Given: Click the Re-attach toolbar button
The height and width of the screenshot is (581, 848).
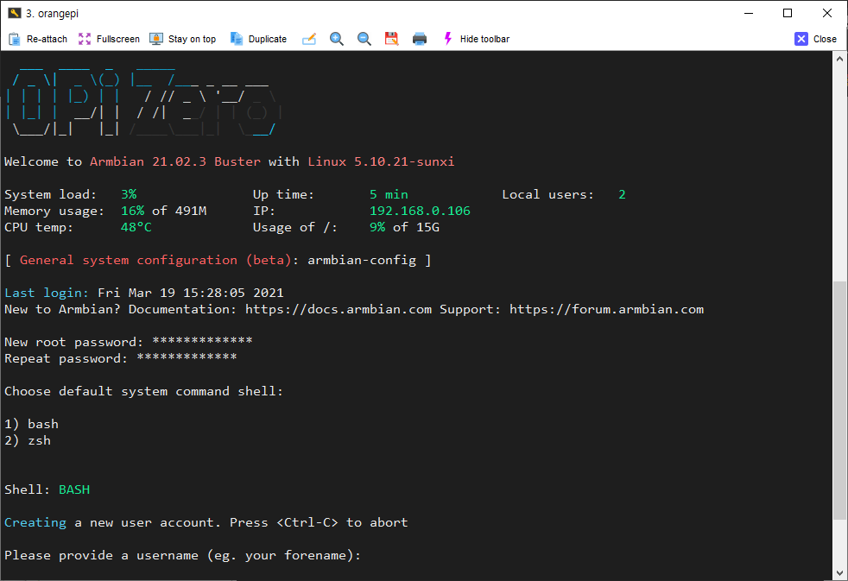Looking at the screenshot, I should pyautogui.click(x=38, y=39).
